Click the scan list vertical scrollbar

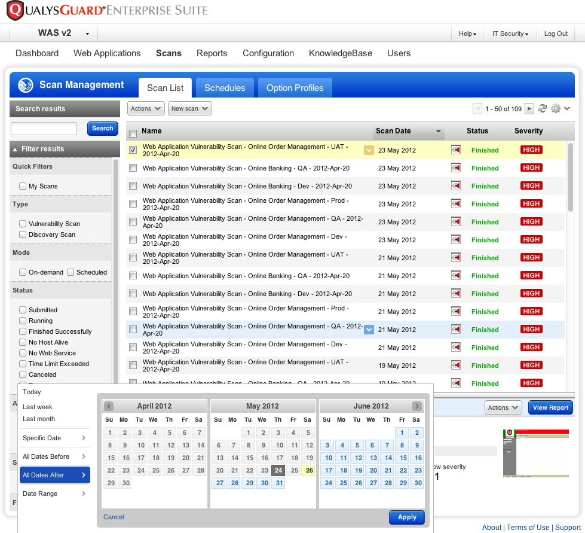[570, 178]
